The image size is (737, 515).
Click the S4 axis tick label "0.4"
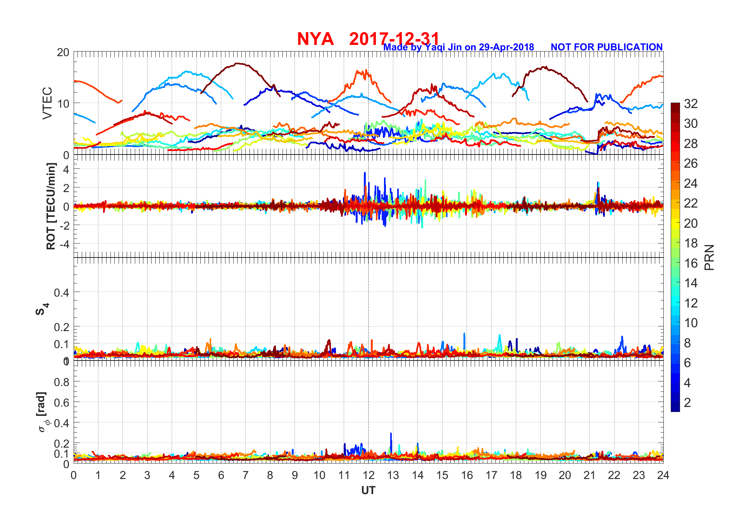click(62, 293)
